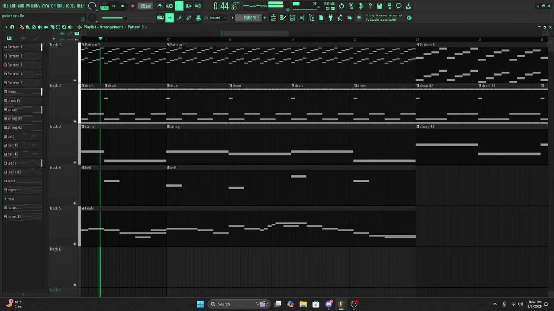The width and height of the screenshot is (554, 311).
Task: Open the Playlist view from toolbar
Action: coord(274,18)
